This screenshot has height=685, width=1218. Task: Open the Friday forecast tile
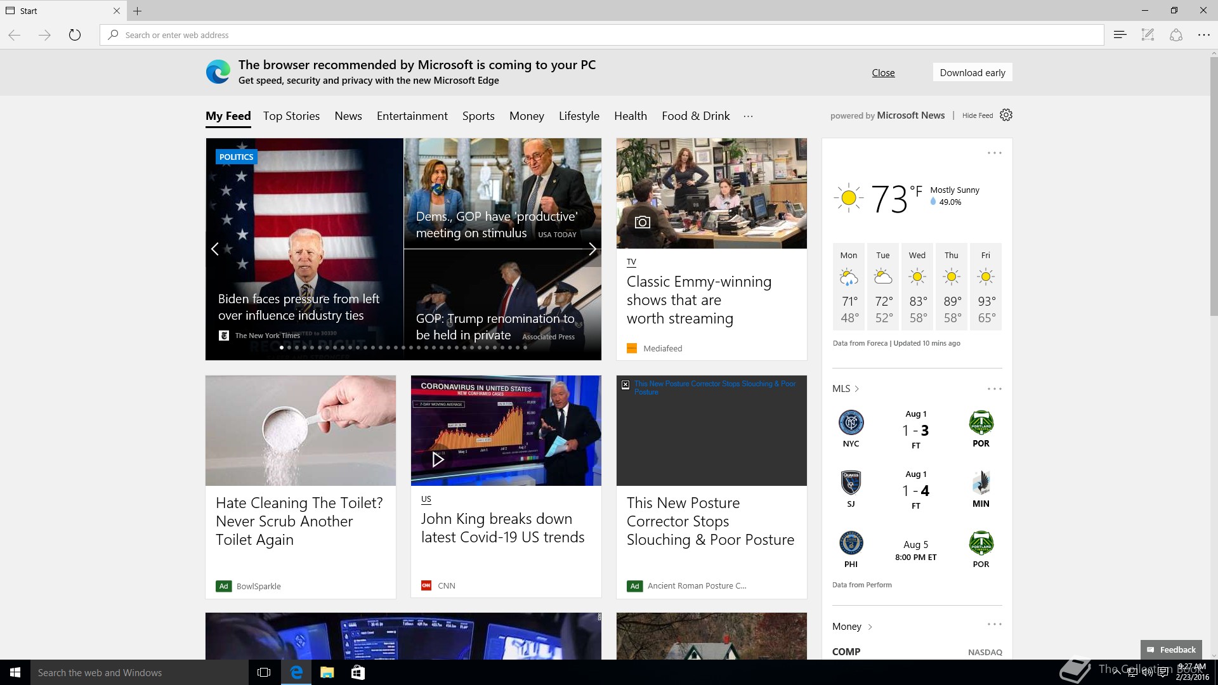(x=986, y=287)
